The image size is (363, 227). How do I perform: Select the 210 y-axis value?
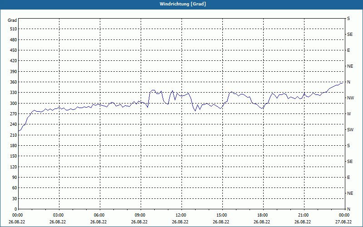14,135
